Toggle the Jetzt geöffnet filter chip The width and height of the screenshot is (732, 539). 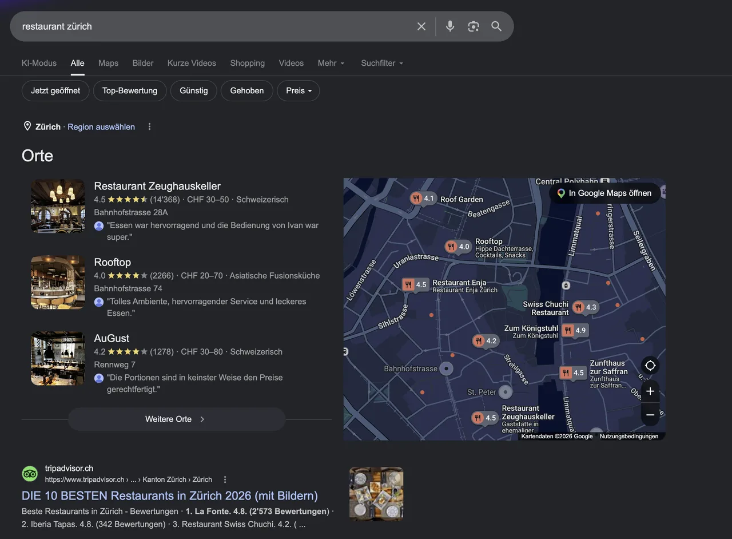tap(55, 90)
